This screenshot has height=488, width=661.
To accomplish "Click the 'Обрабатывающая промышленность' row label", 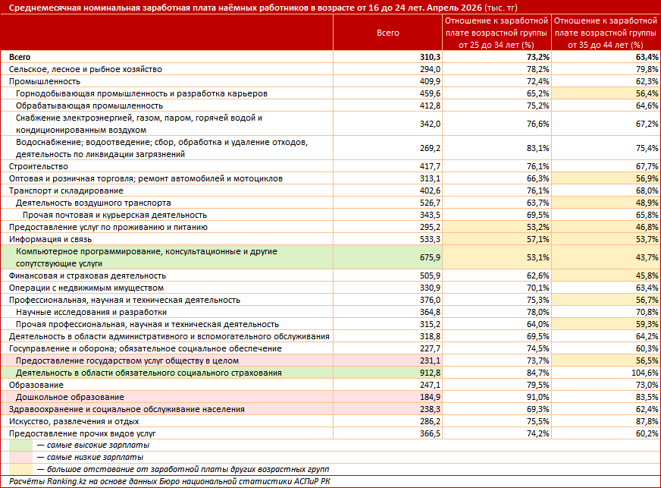I will pos(89,105).
